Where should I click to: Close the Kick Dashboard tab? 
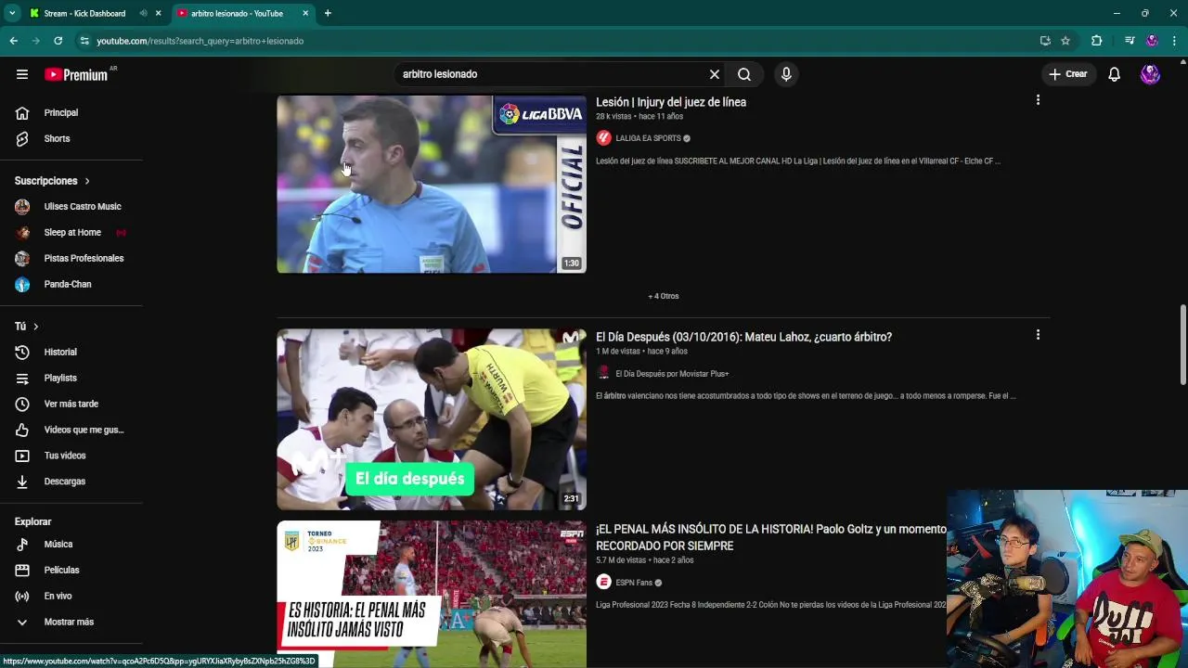tap(159, 13)
